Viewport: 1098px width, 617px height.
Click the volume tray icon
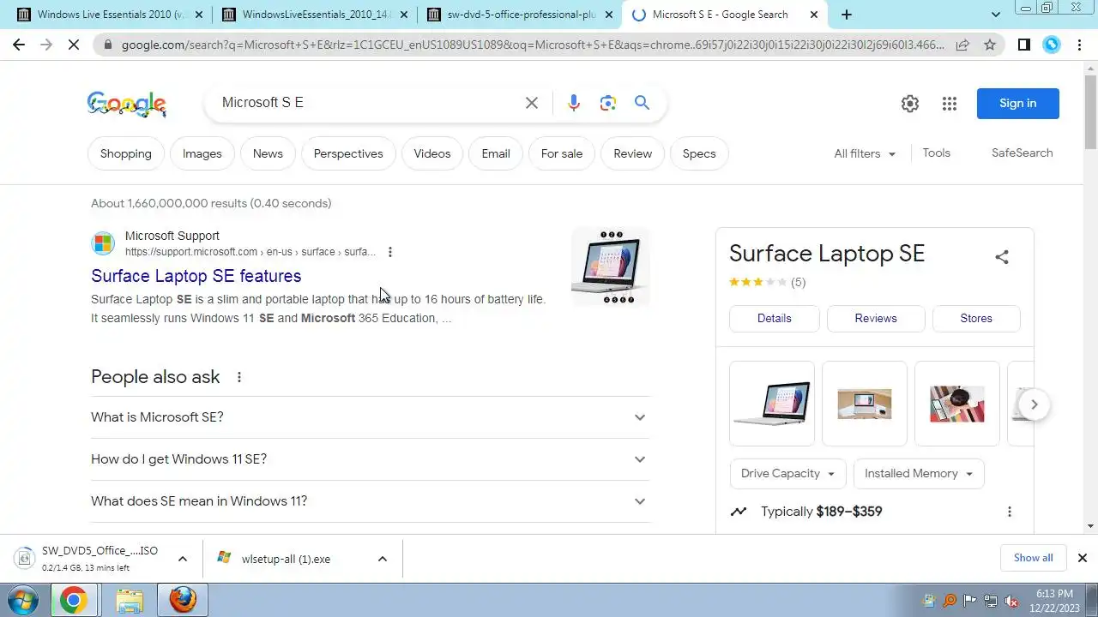coord(1011,601)
